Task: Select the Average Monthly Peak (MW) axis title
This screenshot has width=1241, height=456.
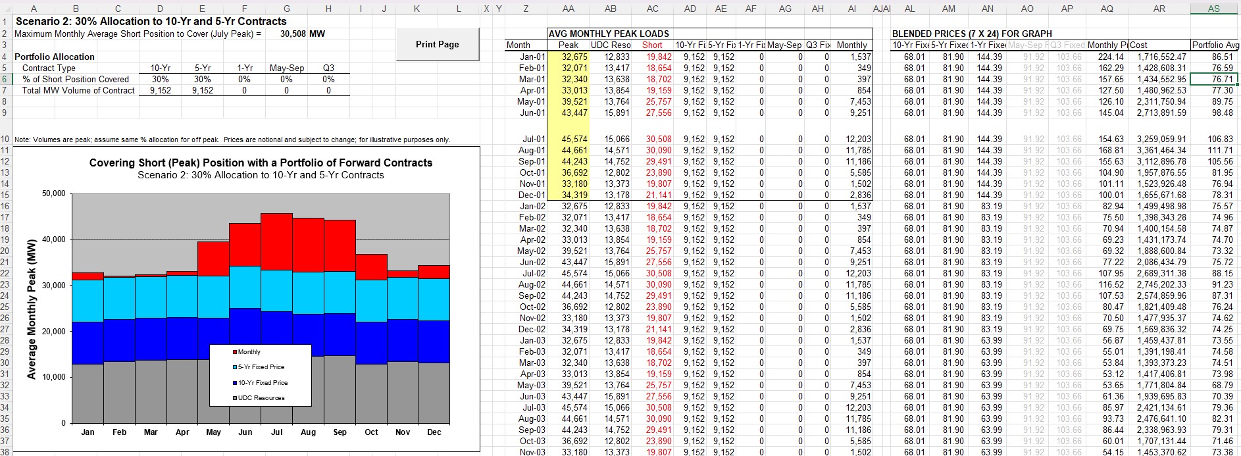Action: (31, 308)
